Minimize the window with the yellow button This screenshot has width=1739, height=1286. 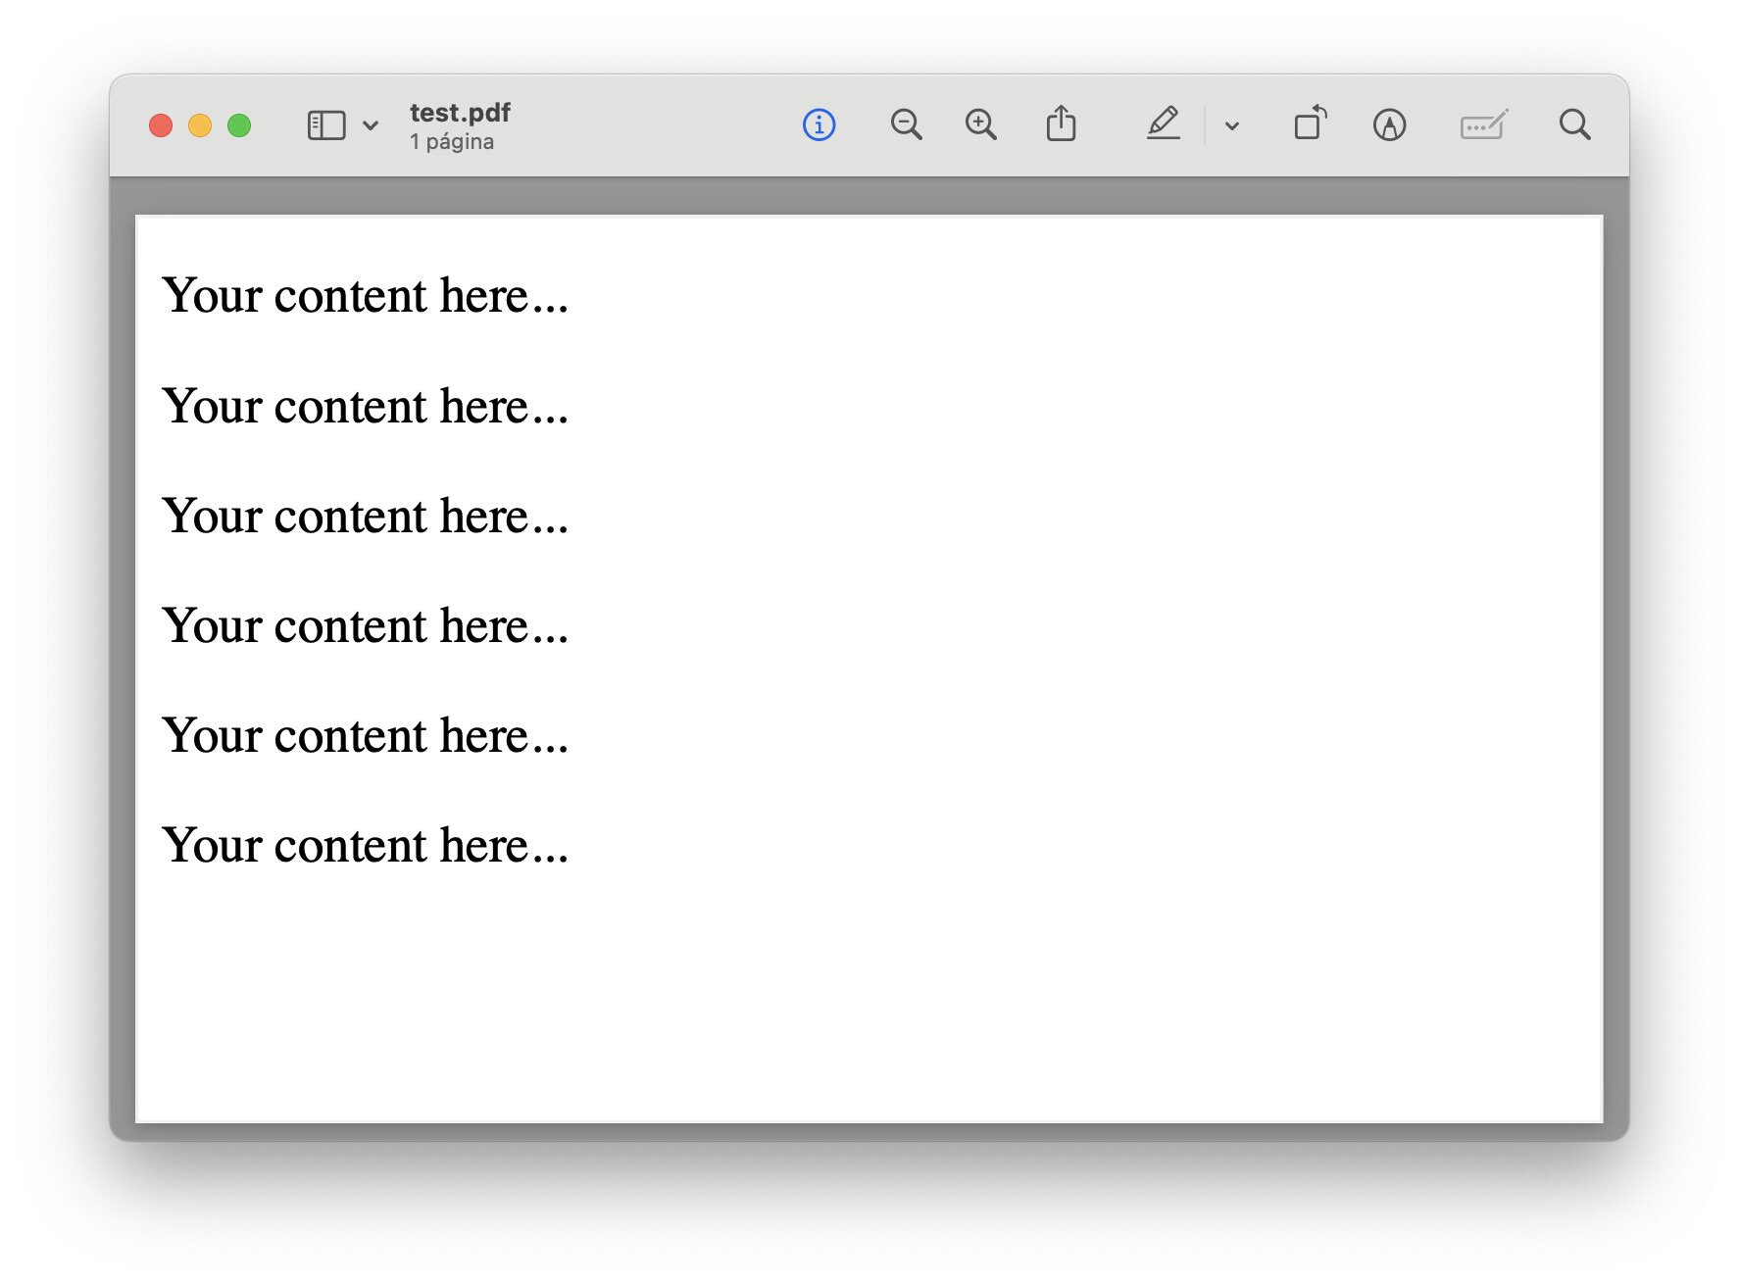tap(200, 125)
